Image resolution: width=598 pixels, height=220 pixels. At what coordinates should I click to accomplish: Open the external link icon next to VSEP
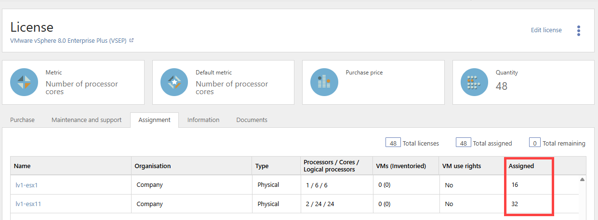click(132, 40)
